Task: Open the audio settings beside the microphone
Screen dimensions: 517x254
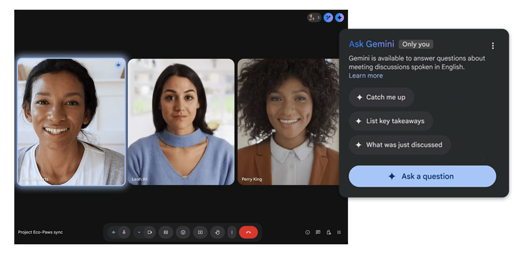Action: click(x=114, y=232)
